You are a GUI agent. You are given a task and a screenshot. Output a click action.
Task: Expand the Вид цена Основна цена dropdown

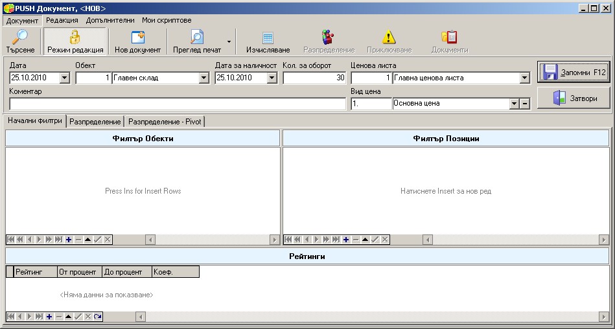click(x=514, y=104)
